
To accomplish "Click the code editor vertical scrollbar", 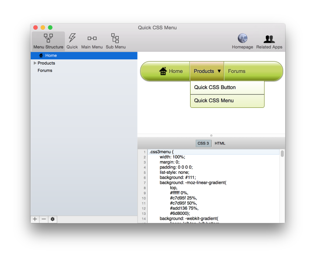I will pyautogui.click(x=282, y=154).
